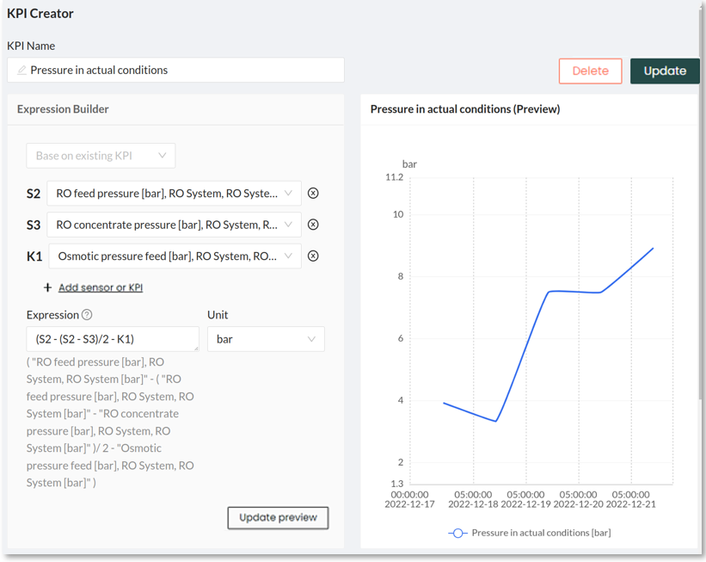Expand the K1 Osmotic pressure feed dropdown
The width and height of the screenshot is (706, 562).
(174, 256)
